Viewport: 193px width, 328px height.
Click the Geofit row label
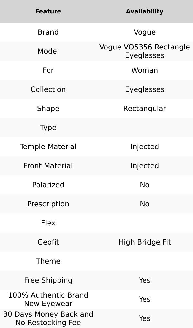click(x=48, y=242)
